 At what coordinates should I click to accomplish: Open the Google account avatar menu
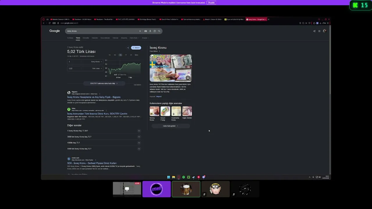325,31
